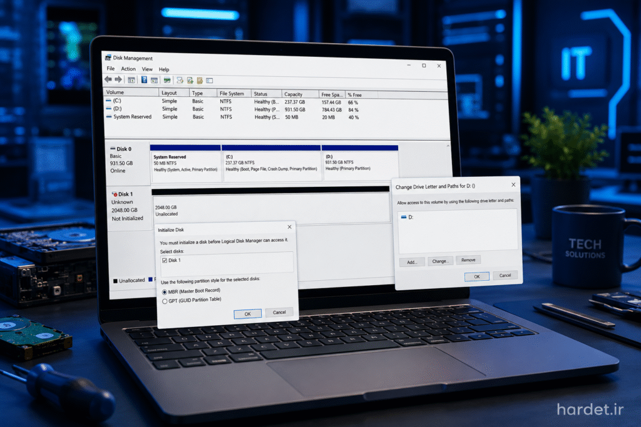This screenshot has height=427, width=641.
Task: Select the (D:) 931.50 GB NTFS partition block
Action: coord(360,163)
